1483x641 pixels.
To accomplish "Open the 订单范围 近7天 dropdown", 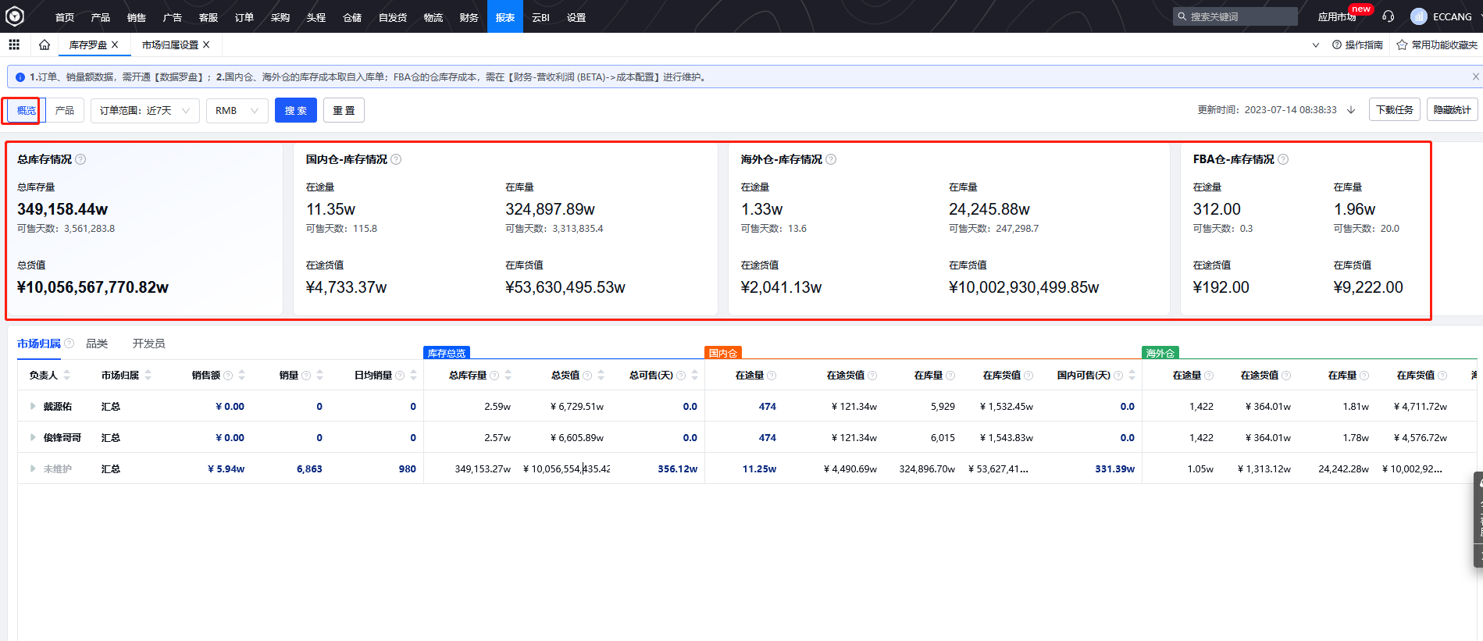I will pyautogui.click(x=144, y=110).
